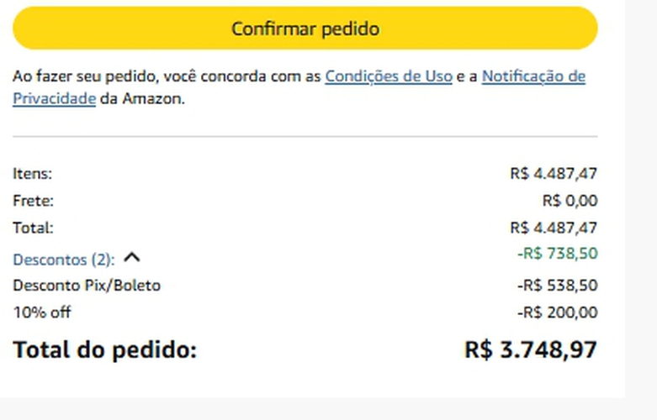
Task: Click the Itens label
Action: 32,174
